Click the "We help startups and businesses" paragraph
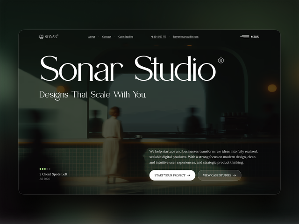 [x=204, y=157]
